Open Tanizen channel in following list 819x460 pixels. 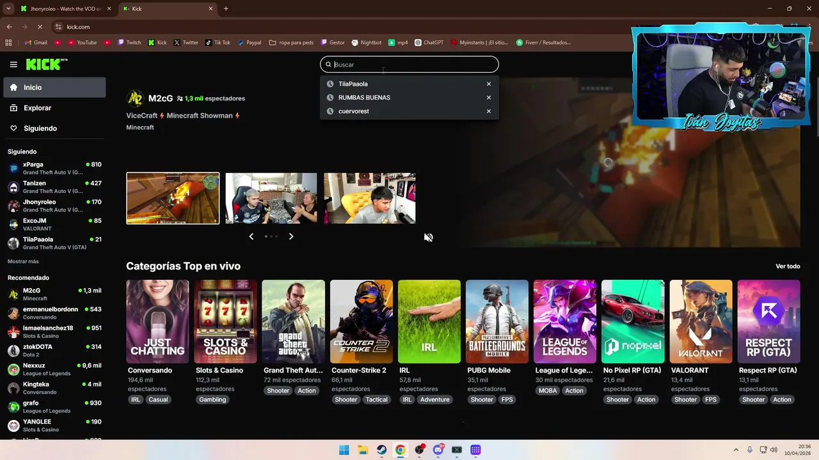tap(54, 187)
